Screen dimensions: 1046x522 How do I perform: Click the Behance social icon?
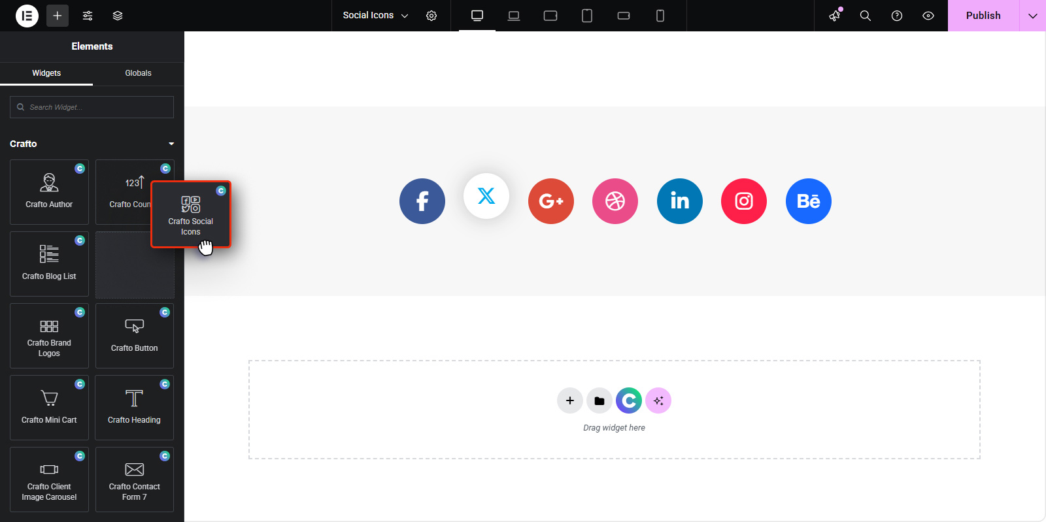[809, 201]
